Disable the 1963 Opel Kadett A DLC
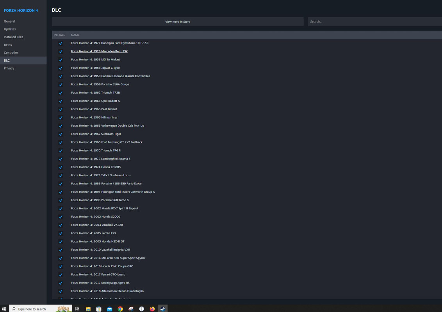This screenshot has width=442, height=312. point(61,101)
